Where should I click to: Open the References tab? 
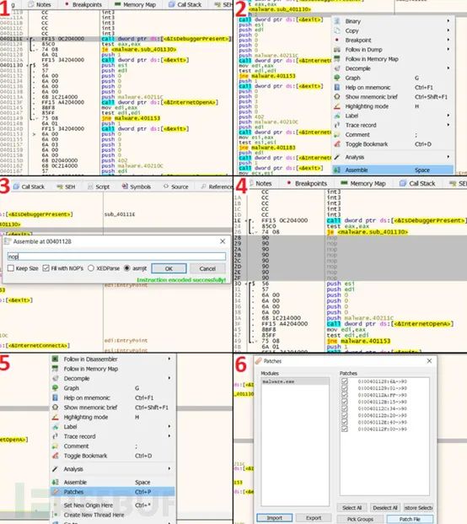pyautogui.click(x=217, y=186)
